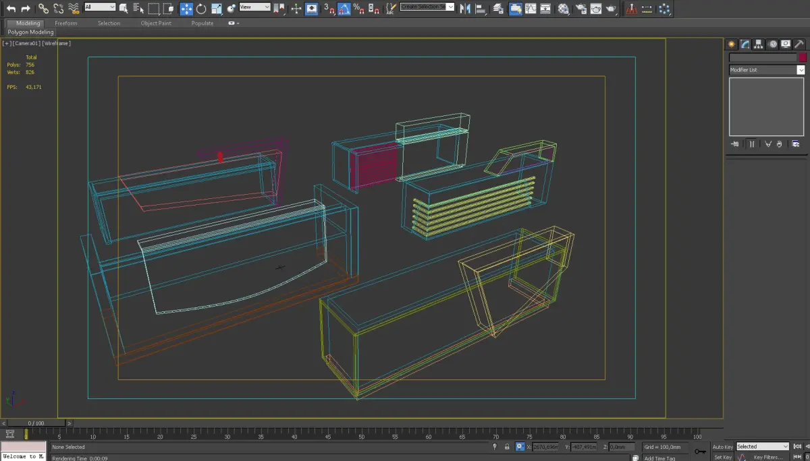Open the Modifier List dropdown

[767, 70]
